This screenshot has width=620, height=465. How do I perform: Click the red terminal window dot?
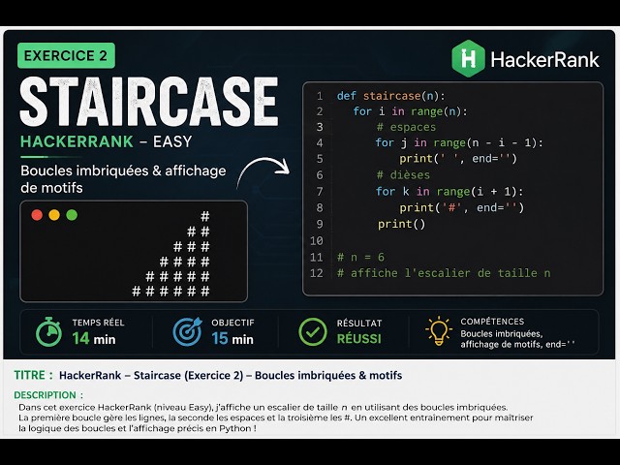(37, 215)
